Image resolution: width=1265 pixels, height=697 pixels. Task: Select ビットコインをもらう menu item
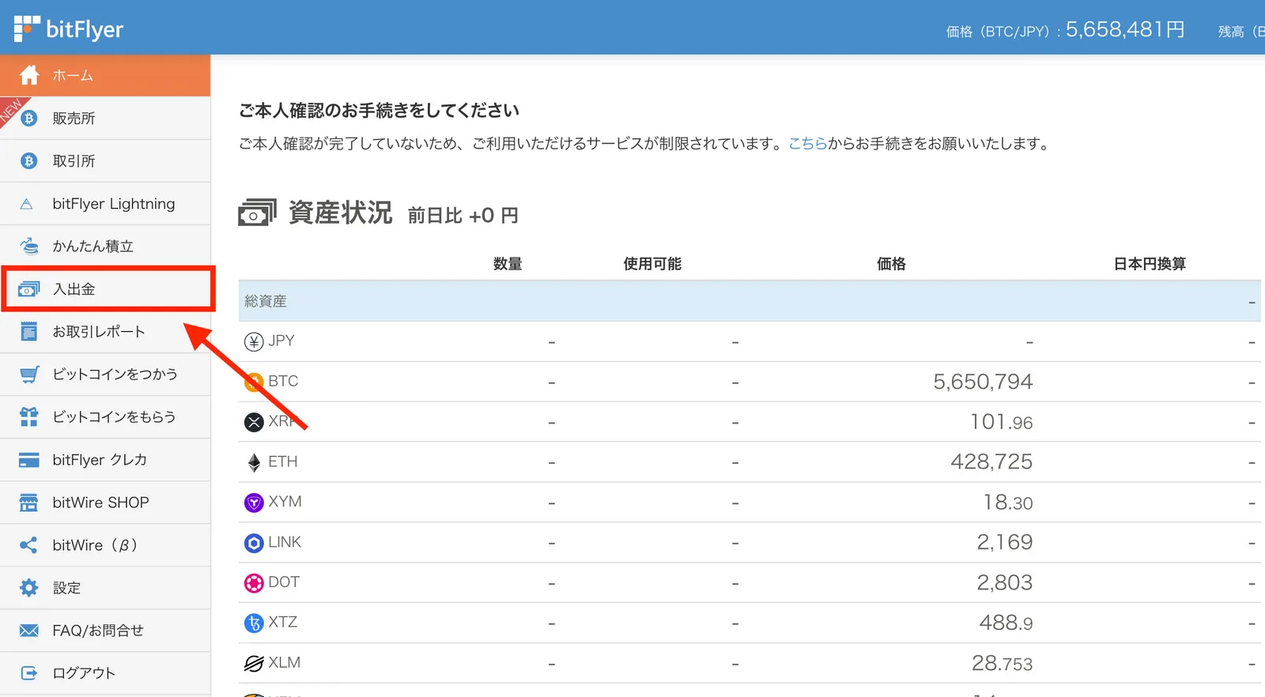[105, 417]
